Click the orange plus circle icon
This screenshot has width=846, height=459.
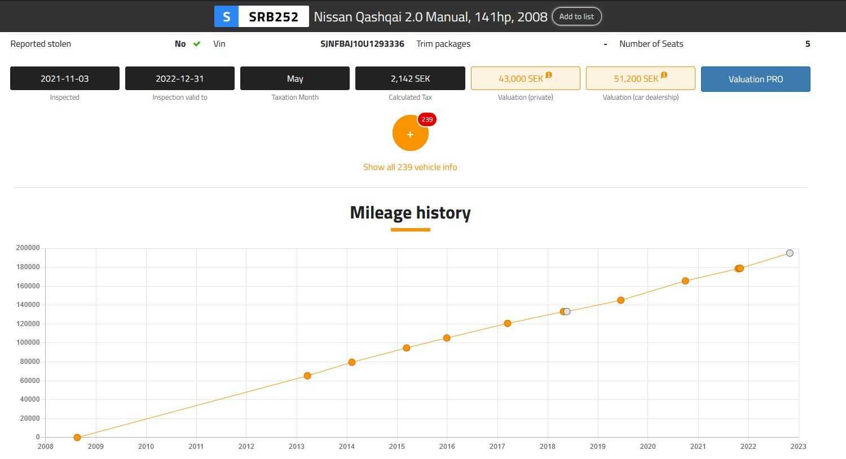point(410,134)
